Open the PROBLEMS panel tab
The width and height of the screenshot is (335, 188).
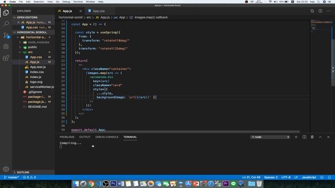[67, 137]
